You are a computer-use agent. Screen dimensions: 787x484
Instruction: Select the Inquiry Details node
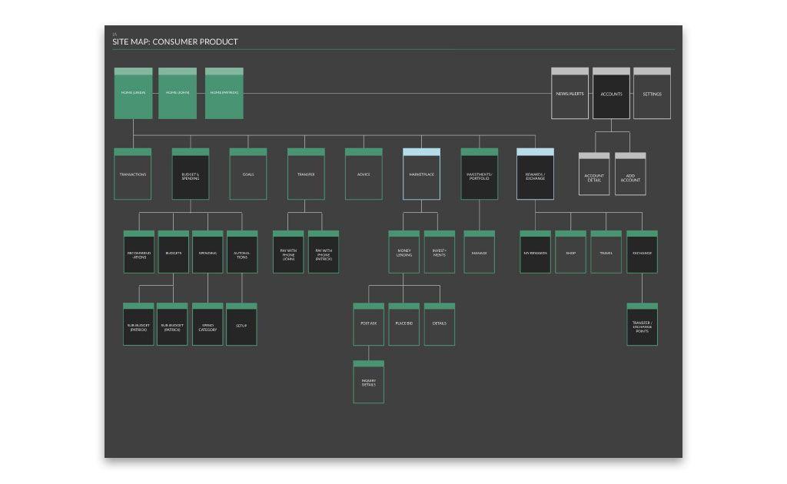(368, 382)
